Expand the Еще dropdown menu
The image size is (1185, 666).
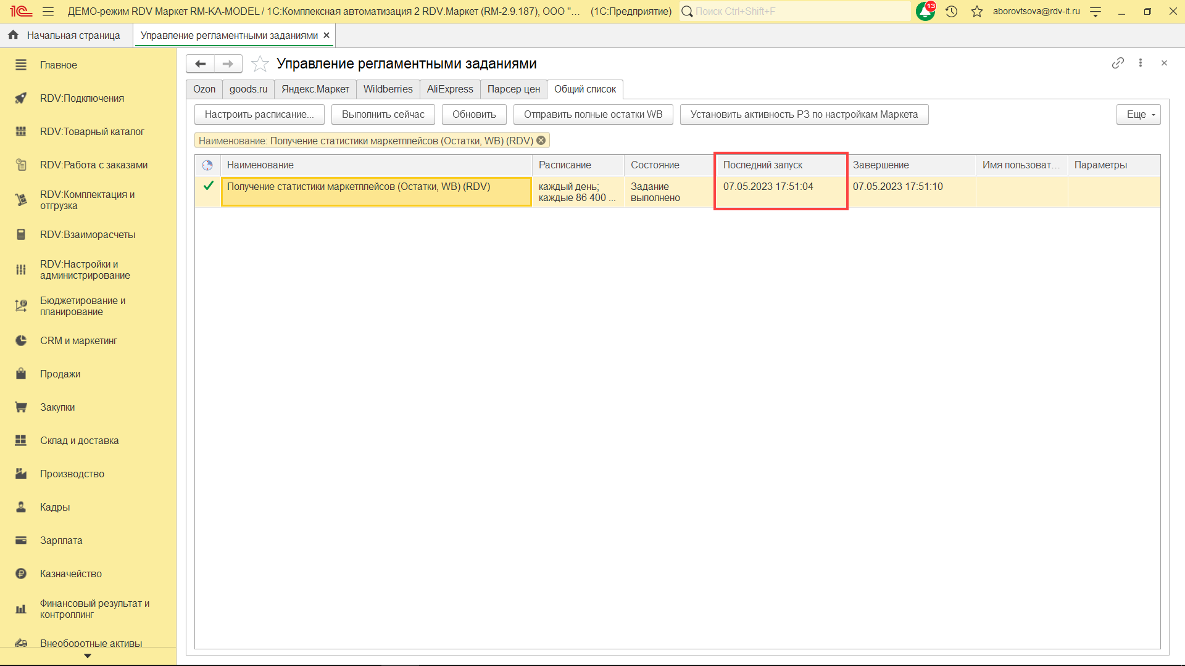point(1138,114)
